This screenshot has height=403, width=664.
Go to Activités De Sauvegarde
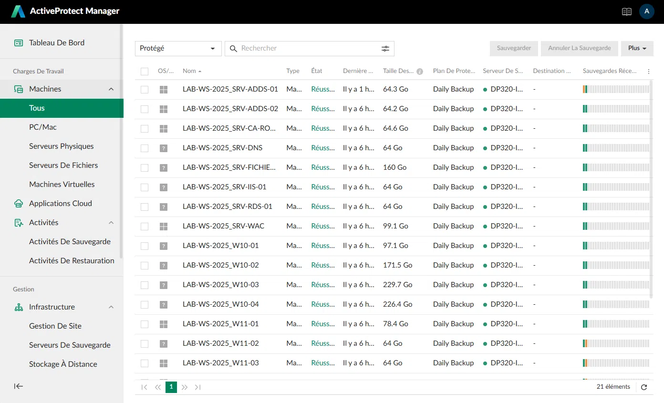[x=70, y=242]
